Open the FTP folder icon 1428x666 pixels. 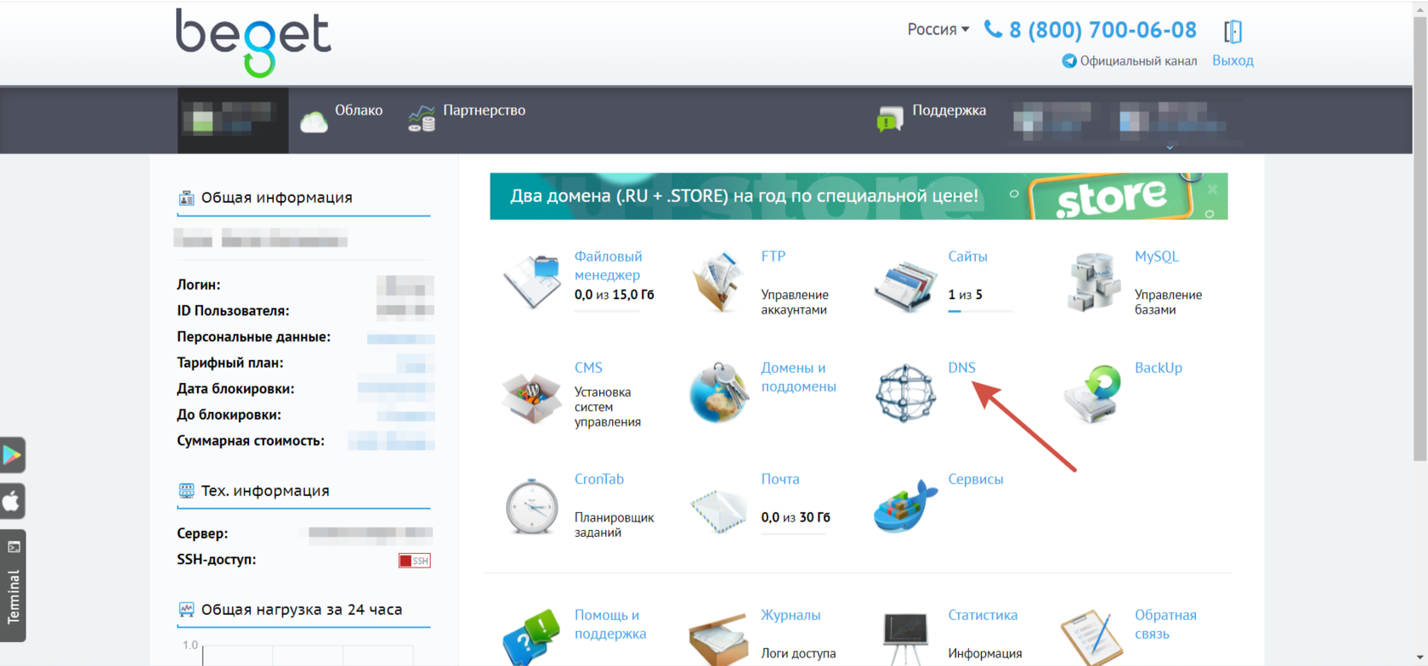718,281
